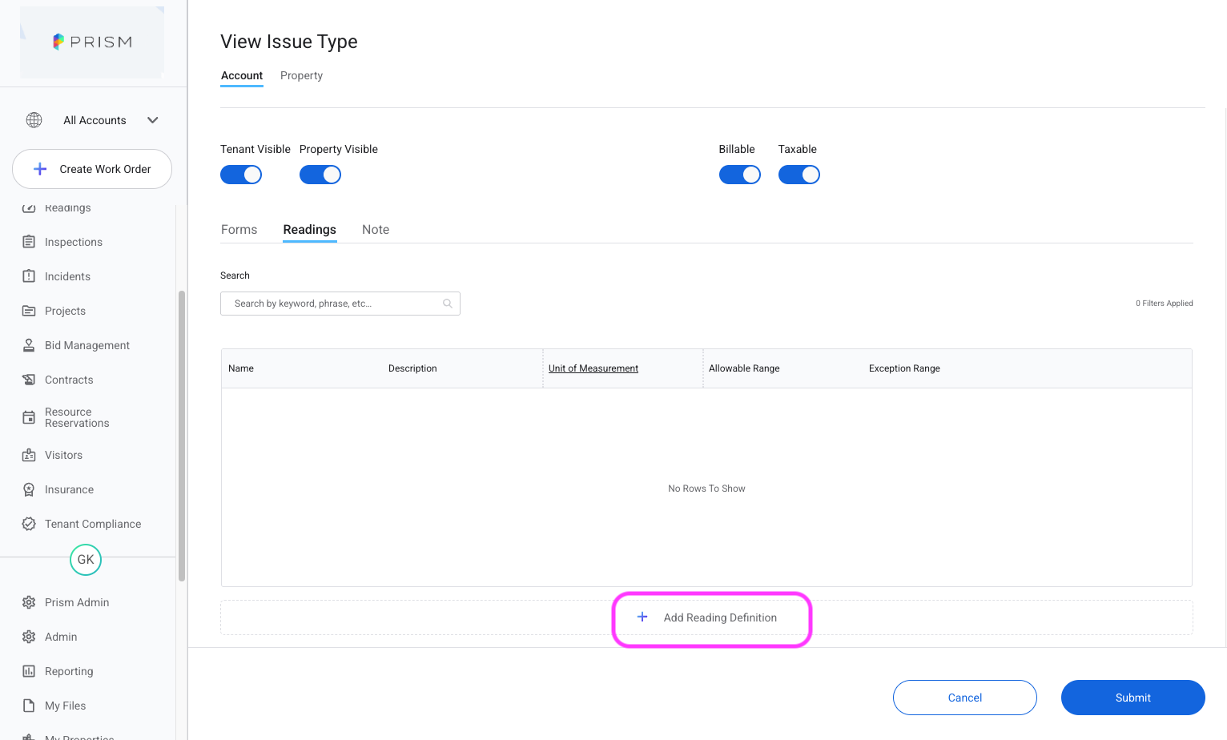Image resolution: width=1227 pixels, height=740 pixels.
Task: Select Incidents from the sidebar
Action: [67, 276]
